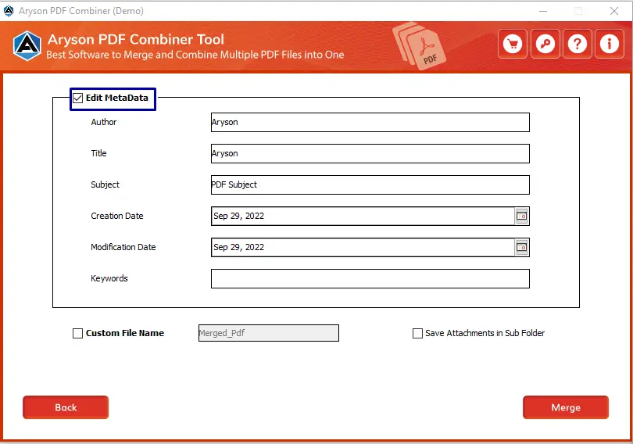The width and height of the screenshot is (633, 444).
Task: Open the Creation Date calendar picker
Action: click(521, 216)
